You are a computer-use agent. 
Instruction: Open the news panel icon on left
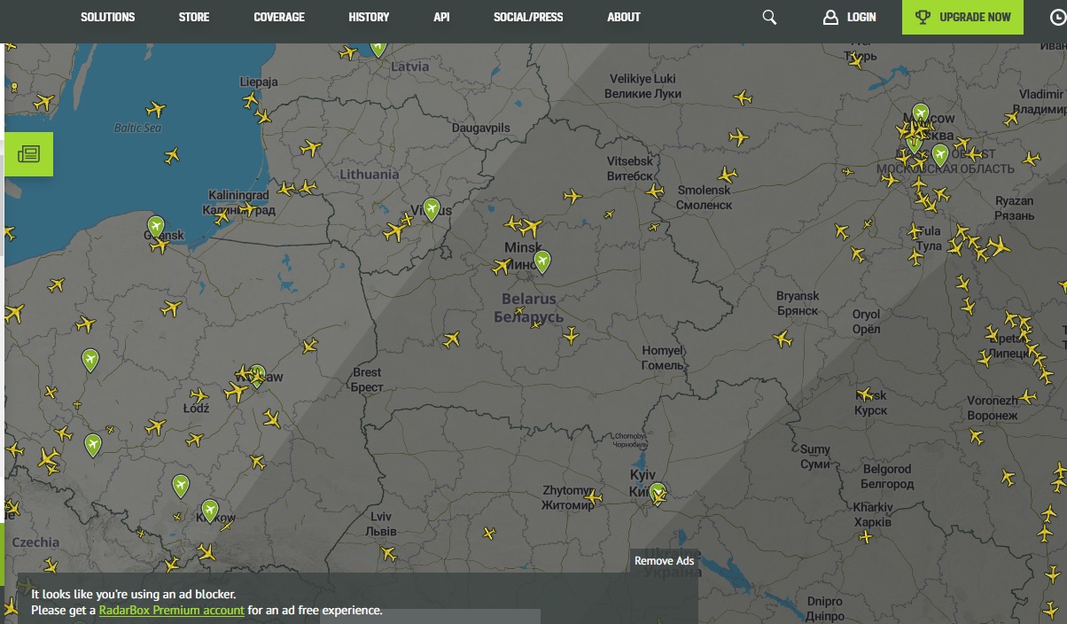(x=28, y=154)
